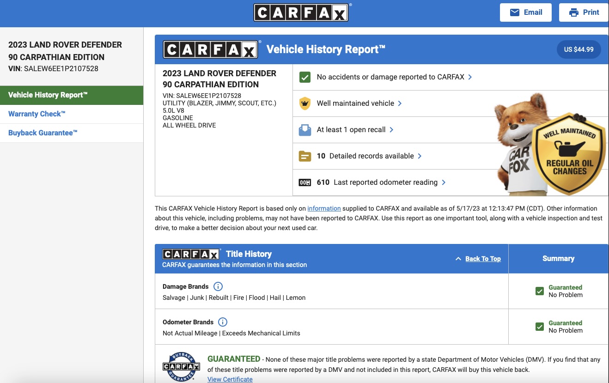The image size is (609, 383).
Task: Click the Title History heading
Action: (249, 254)
